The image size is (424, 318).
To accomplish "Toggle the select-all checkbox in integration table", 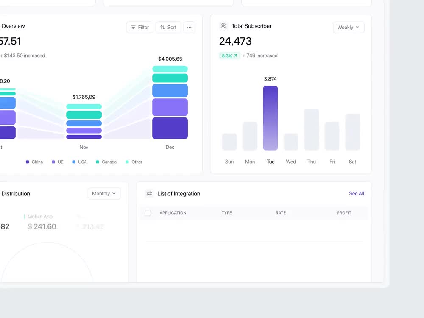I will tap(148, 213).
